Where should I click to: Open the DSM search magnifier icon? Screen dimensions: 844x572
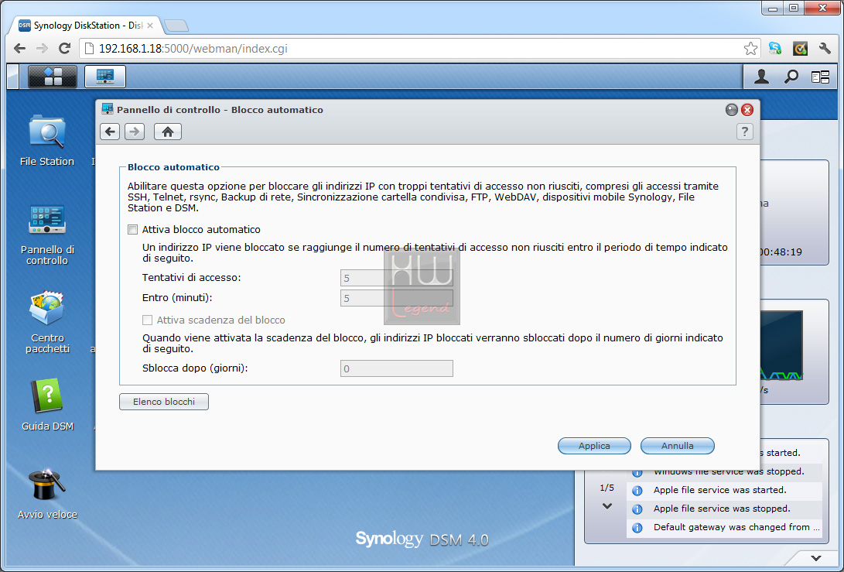[x=791, y=77]
